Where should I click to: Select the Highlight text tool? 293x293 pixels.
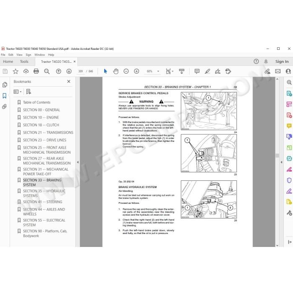click(x=208, y=71)
